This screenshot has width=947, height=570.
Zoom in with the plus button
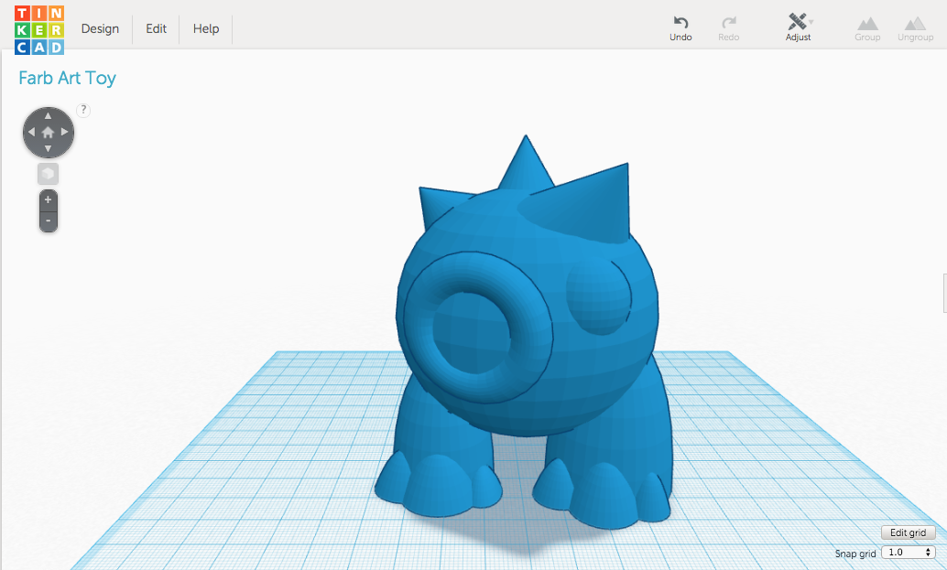click(48, 199)
